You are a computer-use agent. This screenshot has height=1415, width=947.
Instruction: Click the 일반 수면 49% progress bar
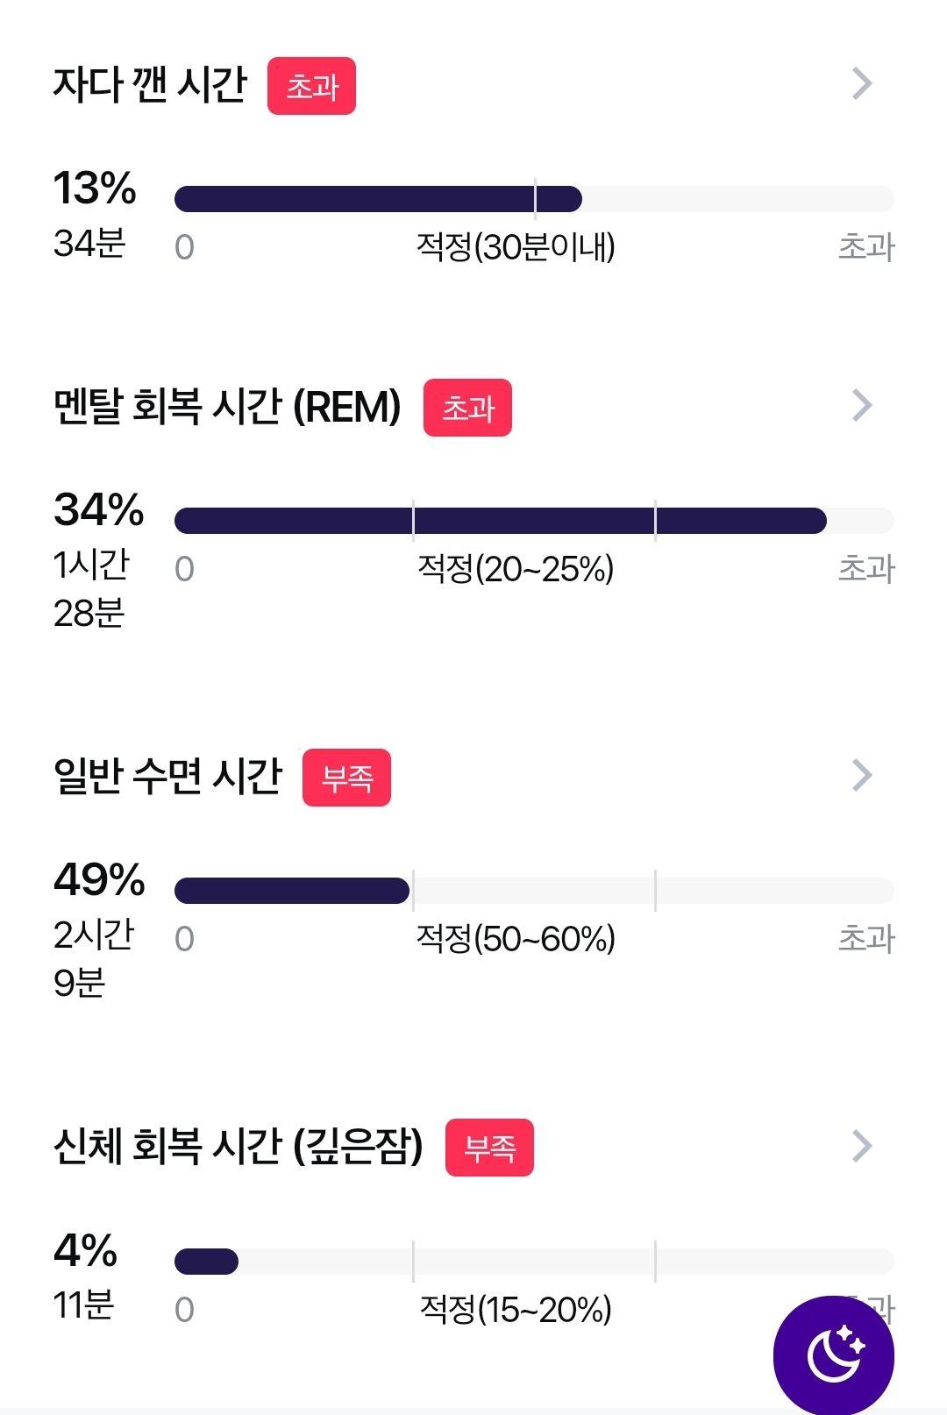tap(534, 891)
